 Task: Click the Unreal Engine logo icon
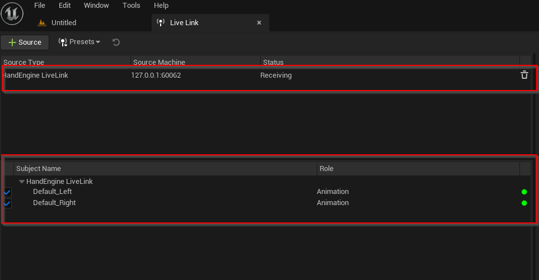click(x=12, y=14)
